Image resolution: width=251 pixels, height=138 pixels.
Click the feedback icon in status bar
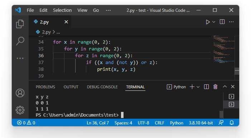click(x=221, y=123)
